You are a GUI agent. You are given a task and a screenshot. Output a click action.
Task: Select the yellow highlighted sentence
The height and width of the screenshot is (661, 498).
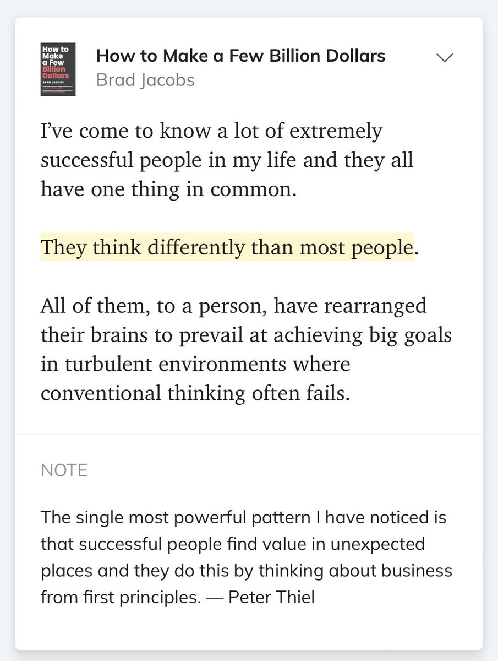(x=227, y=248)
